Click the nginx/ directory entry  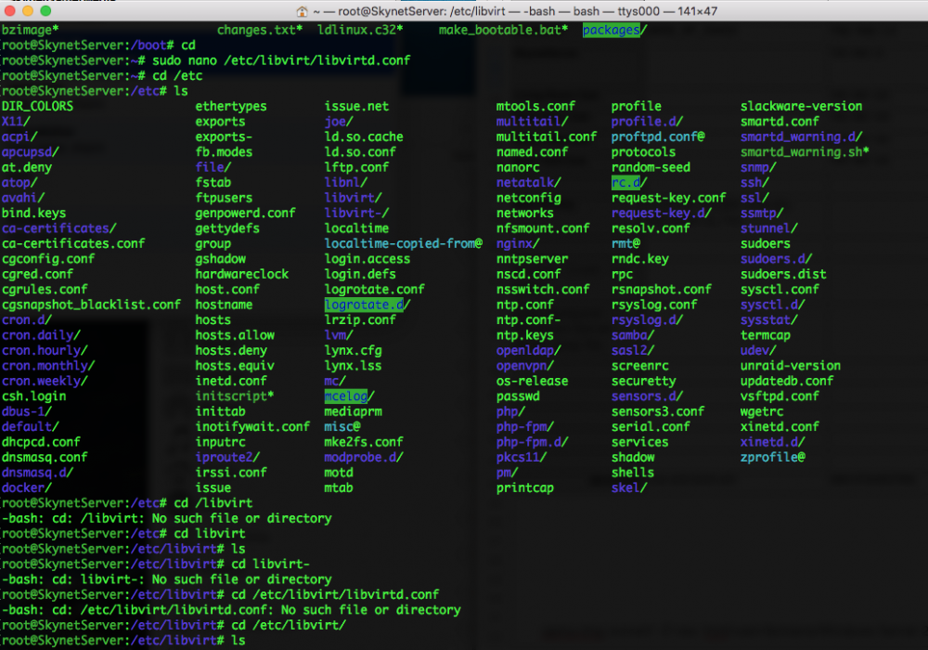(x=518, y=243)
